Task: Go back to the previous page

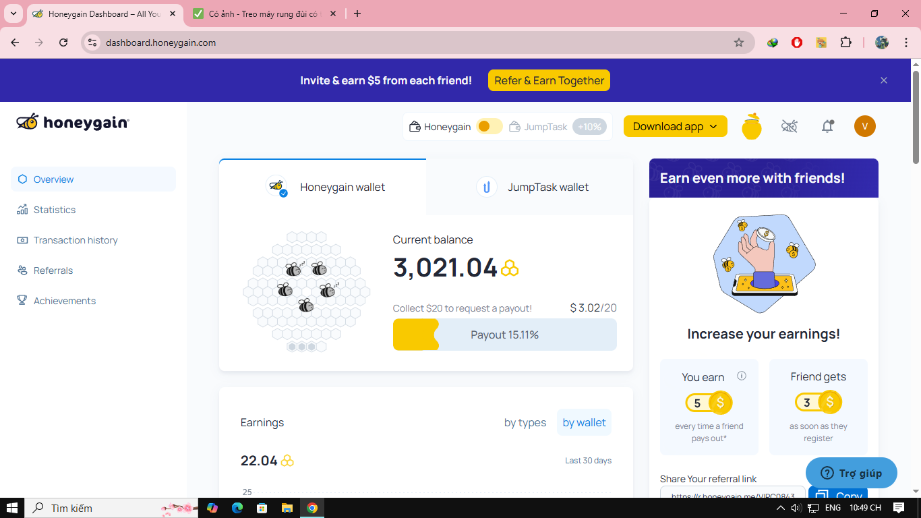Action: tap(15, 42)
